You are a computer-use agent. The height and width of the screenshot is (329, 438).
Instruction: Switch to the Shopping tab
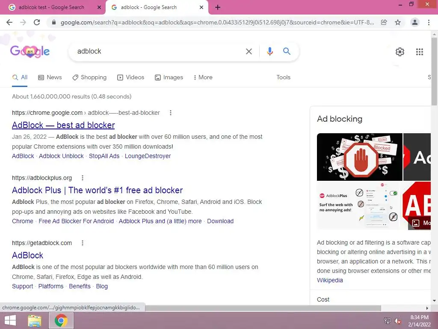tap(89, 78)
